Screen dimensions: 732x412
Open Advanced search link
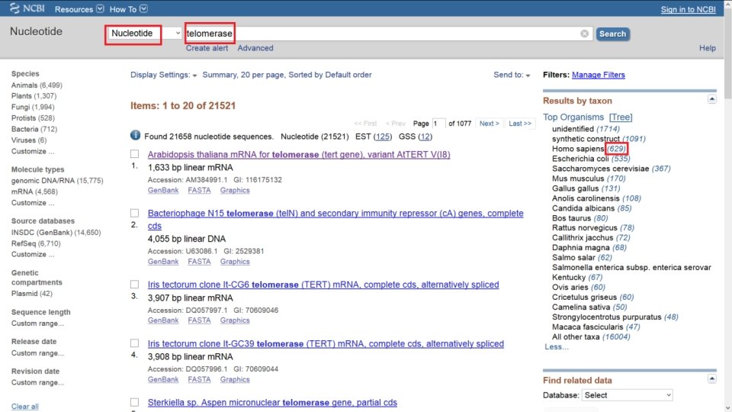tap(255, 48)
